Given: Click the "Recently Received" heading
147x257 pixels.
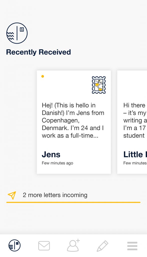Looking at the screenshot, I should pos(38,52).
